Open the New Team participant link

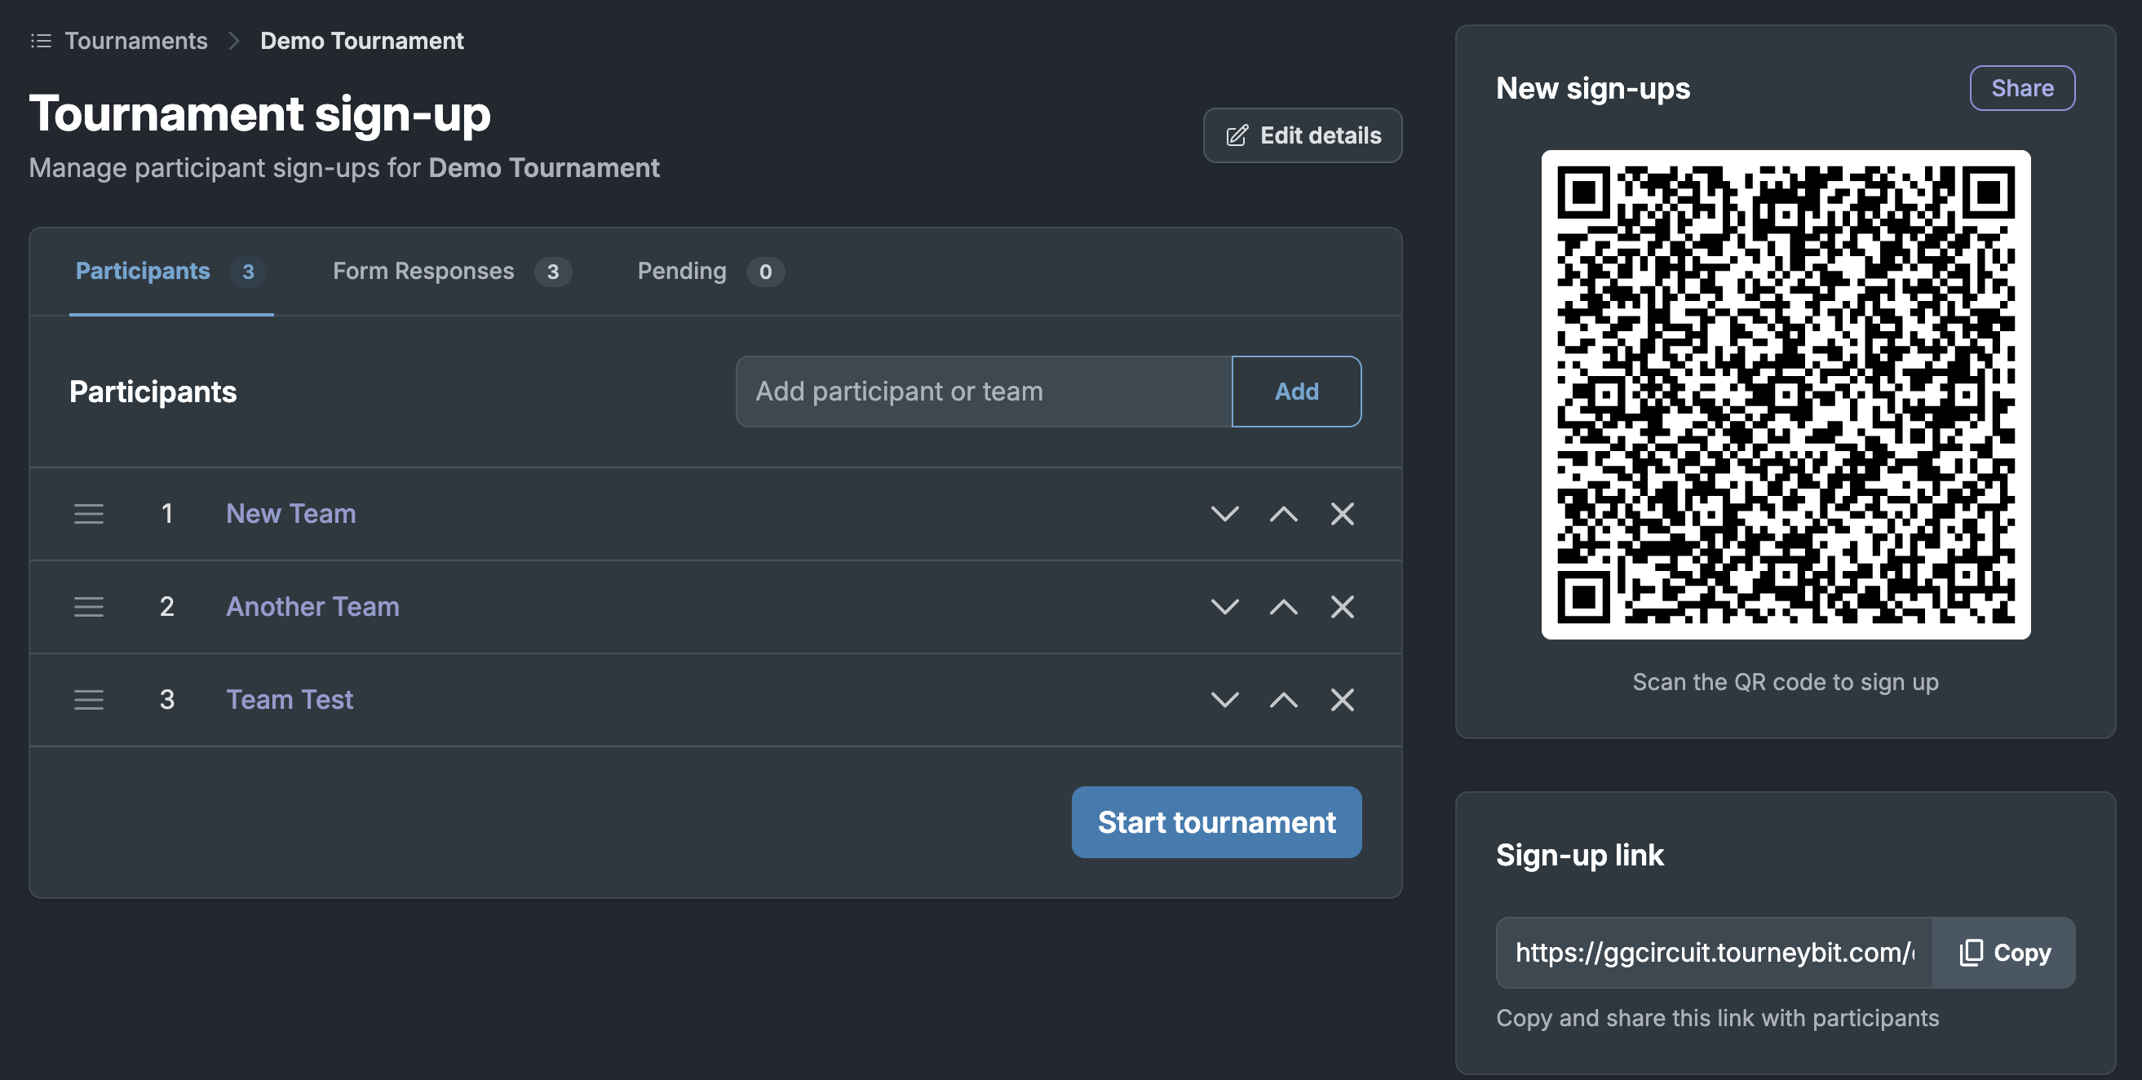click(x=291, y=514)
